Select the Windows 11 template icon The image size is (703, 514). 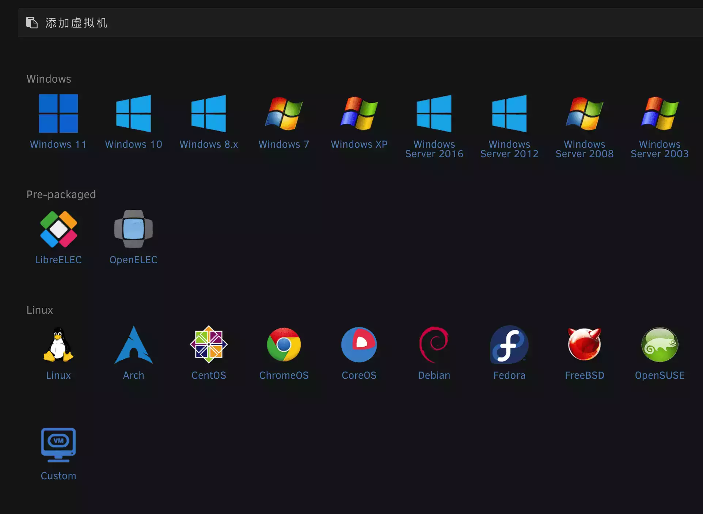[x=58, y=113]
